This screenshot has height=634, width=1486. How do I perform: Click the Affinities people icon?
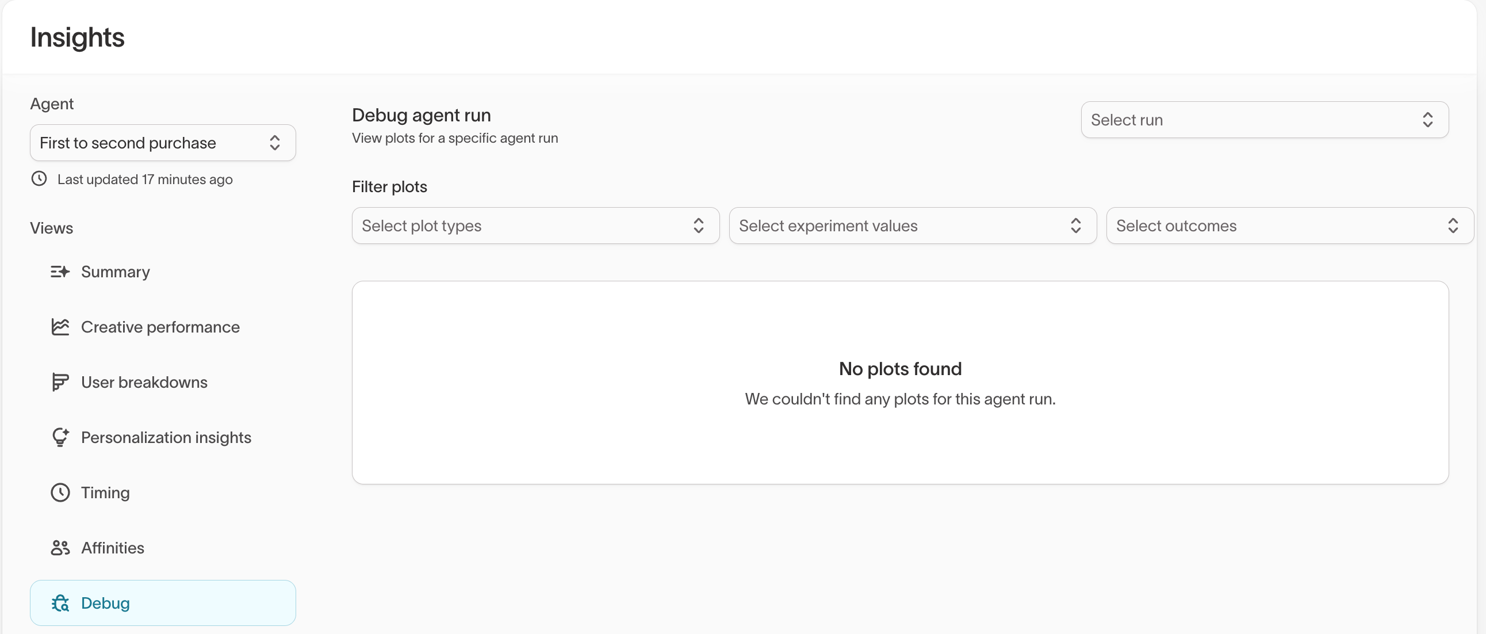[x=60, y=548]
